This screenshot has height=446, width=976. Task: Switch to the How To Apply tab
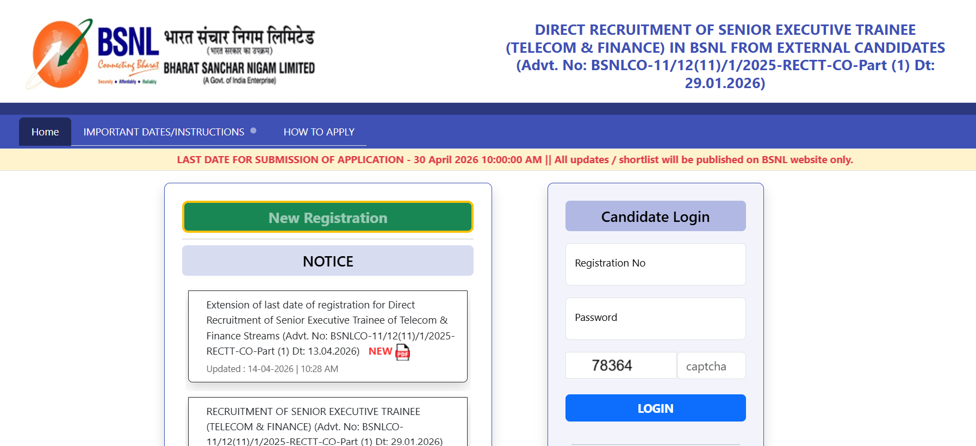pos(319,132)
